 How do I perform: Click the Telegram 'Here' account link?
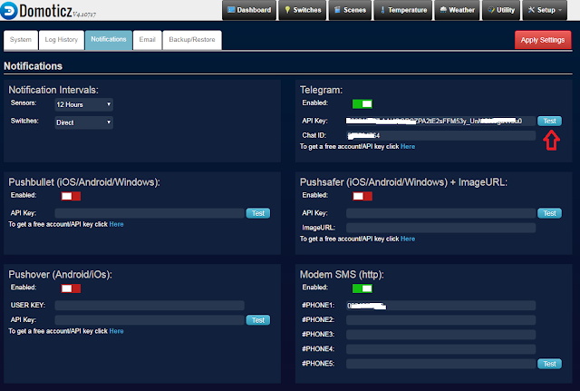coord(408,147)
